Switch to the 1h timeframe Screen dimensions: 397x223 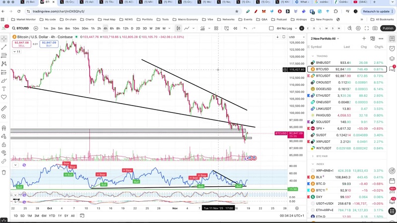(92, 28)
